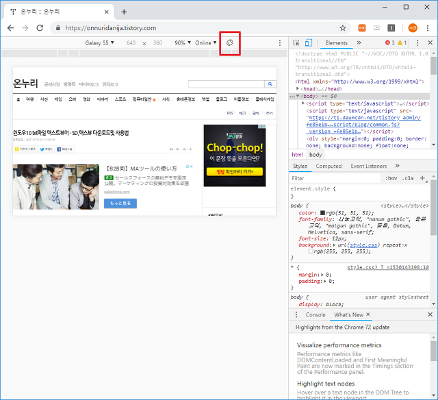Click the width field showing 640
The width and height of the screenshot is (438, 400).
pyautogui.click(x=131, y=42)
